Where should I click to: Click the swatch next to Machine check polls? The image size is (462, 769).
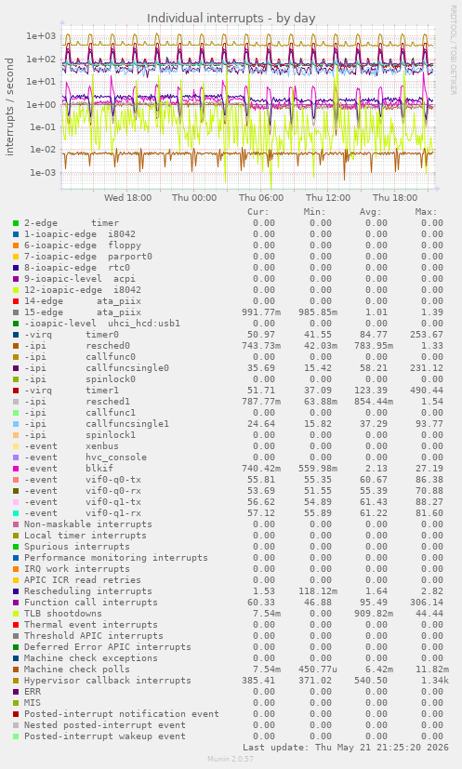pyautogui.click(x=16, y=670)
